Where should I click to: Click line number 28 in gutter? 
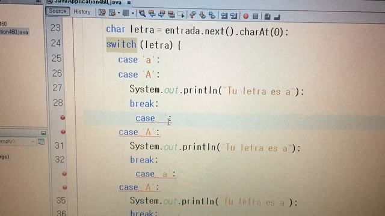pyautogui.click(x=58, y=103)
